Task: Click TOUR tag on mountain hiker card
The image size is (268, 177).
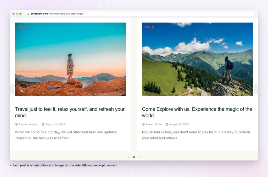Action: coord(149,27)
